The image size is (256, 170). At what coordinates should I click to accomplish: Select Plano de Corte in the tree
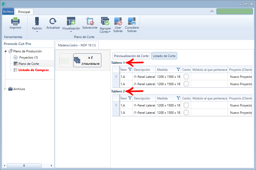tap(29, 64)
